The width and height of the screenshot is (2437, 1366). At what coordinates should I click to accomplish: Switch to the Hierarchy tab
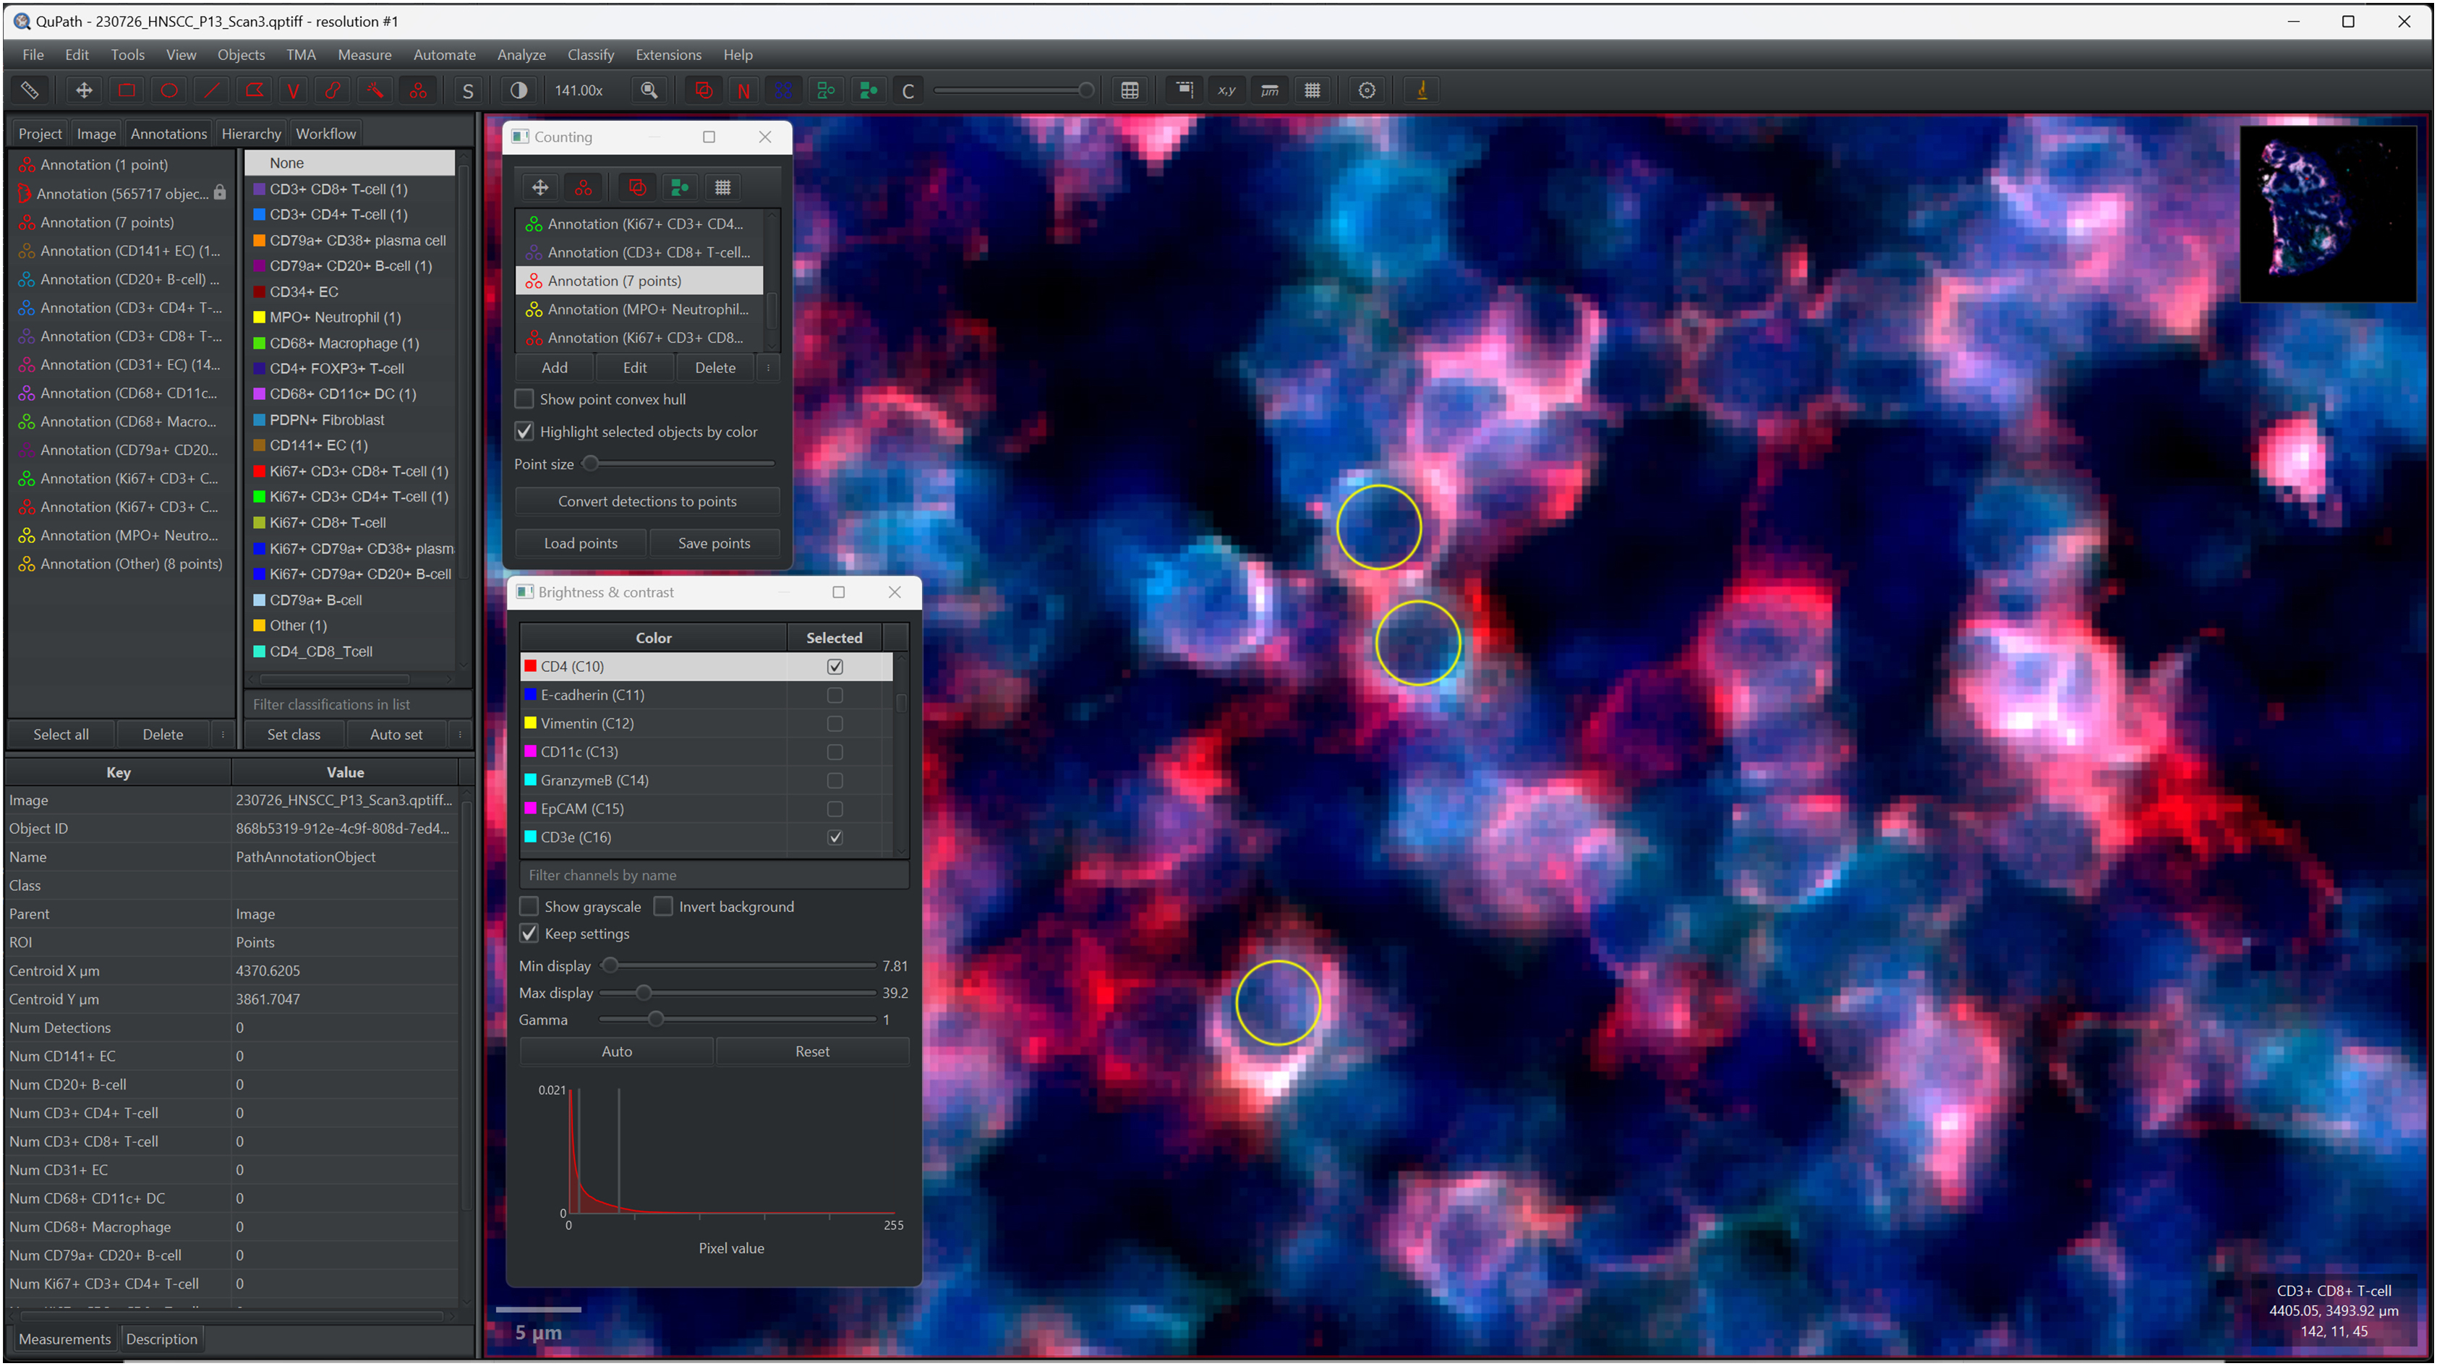[x=251, y=135]
